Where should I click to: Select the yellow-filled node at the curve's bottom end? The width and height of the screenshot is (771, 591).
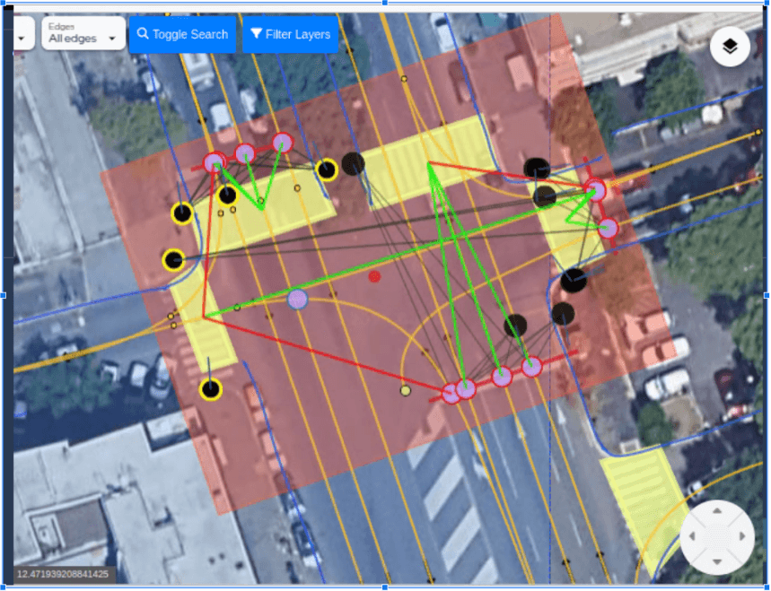click(405, 391)
